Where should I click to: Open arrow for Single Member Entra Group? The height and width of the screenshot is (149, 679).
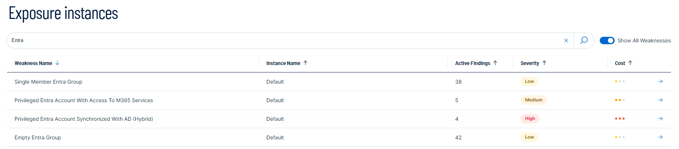pos(660,81)
